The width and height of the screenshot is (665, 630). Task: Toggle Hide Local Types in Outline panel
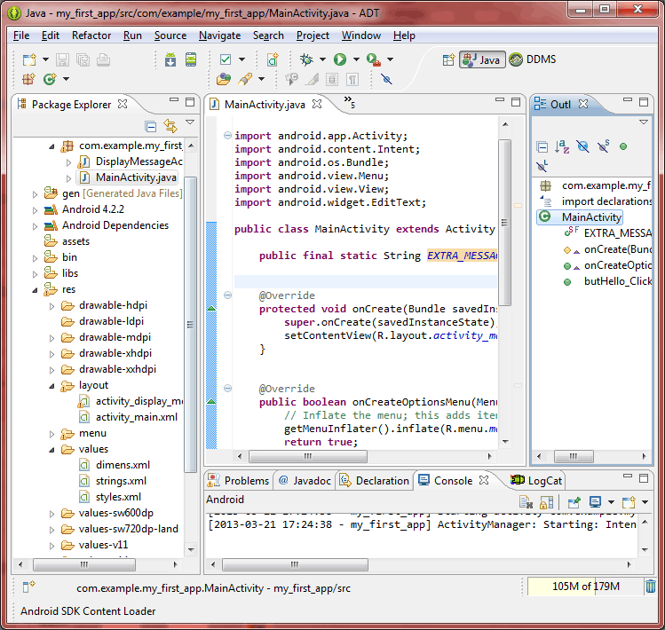pyautogui.click(x=542, y=166)
